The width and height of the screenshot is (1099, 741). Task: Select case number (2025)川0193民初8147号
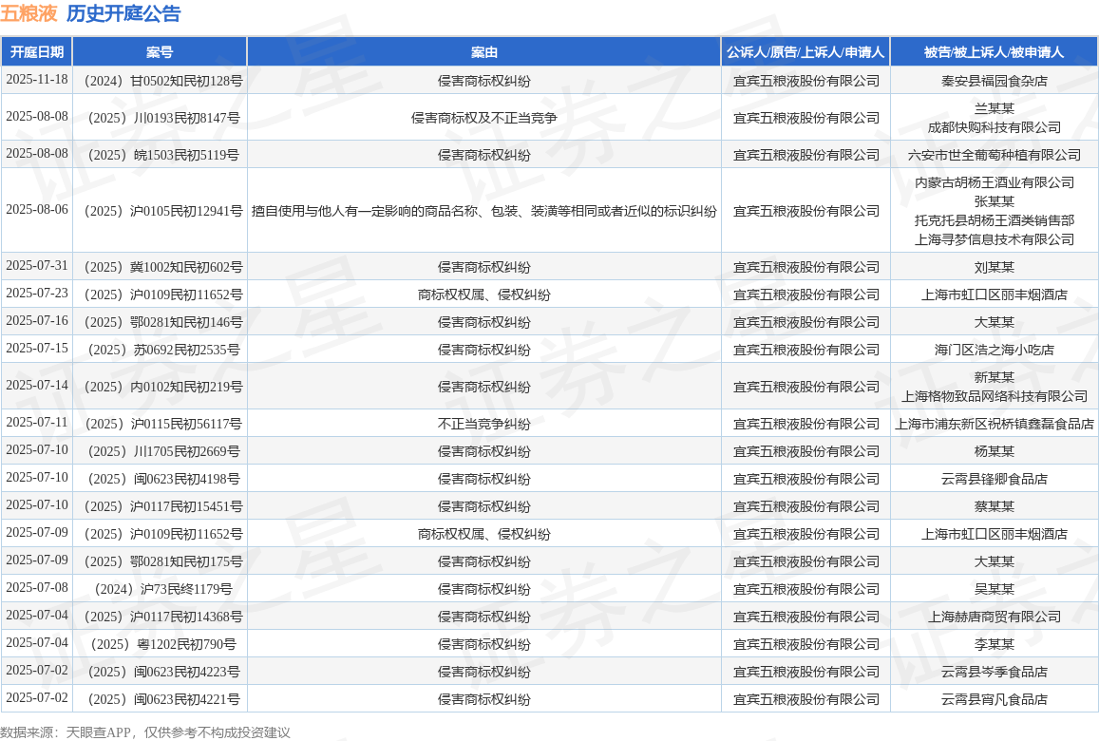[x=163, y=118]
